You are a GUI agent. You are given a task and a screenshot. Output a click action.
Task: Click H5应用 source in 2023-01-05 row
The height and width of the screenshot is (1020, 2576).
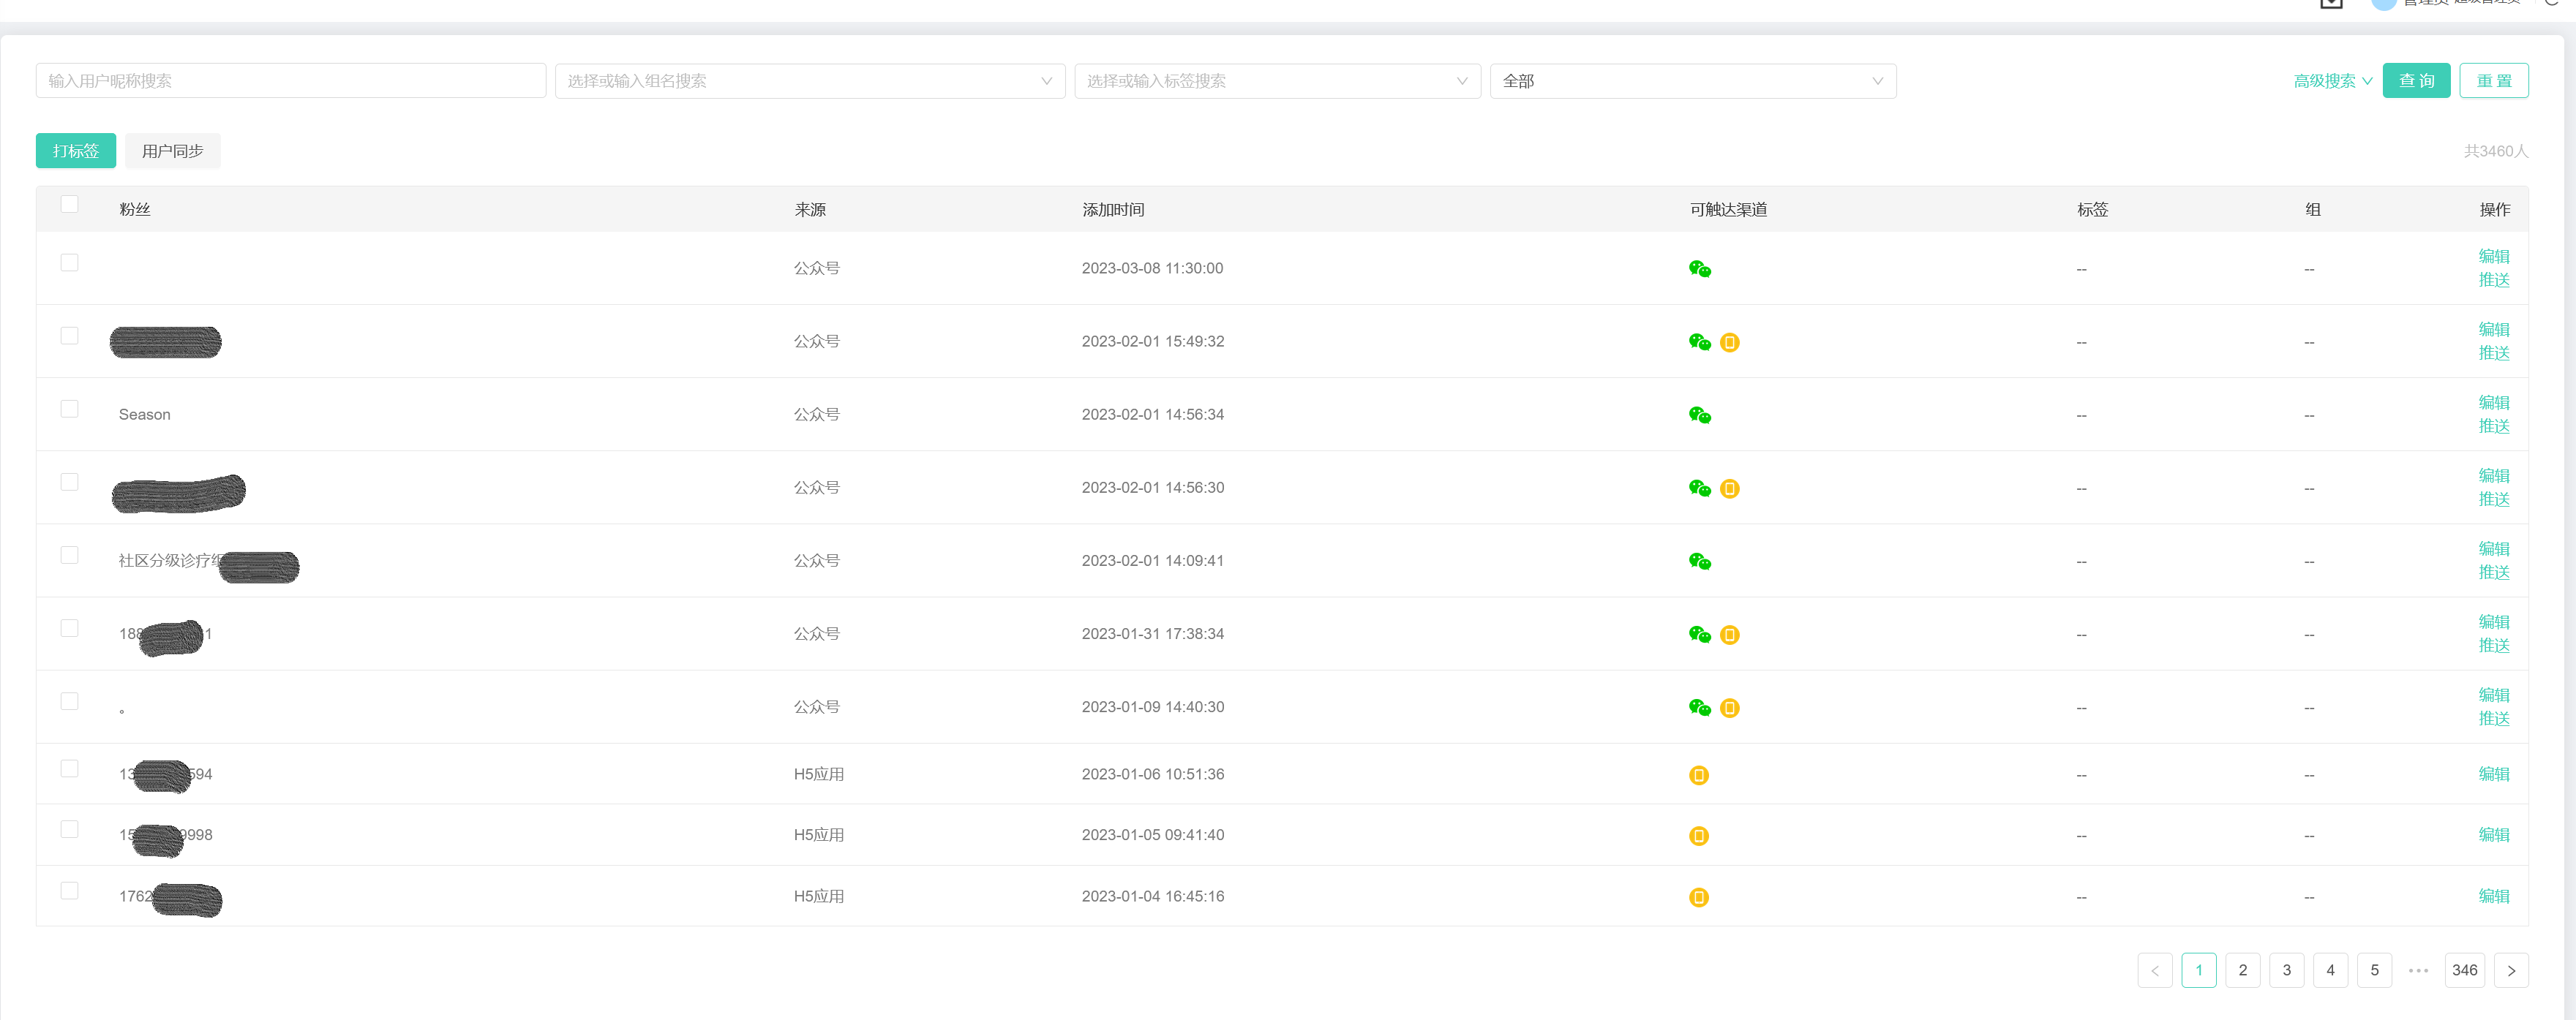(818, 835)
